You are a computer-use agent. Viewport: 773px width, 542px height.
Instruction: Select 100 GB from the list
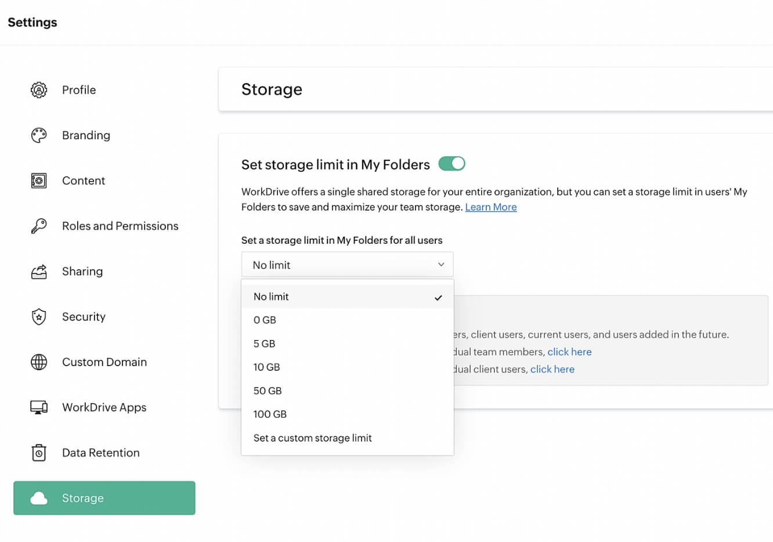270,414
